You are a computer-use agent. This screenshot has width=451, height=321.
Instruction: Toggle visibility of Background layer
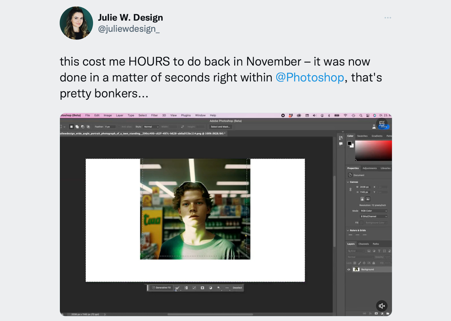(349, 270)
